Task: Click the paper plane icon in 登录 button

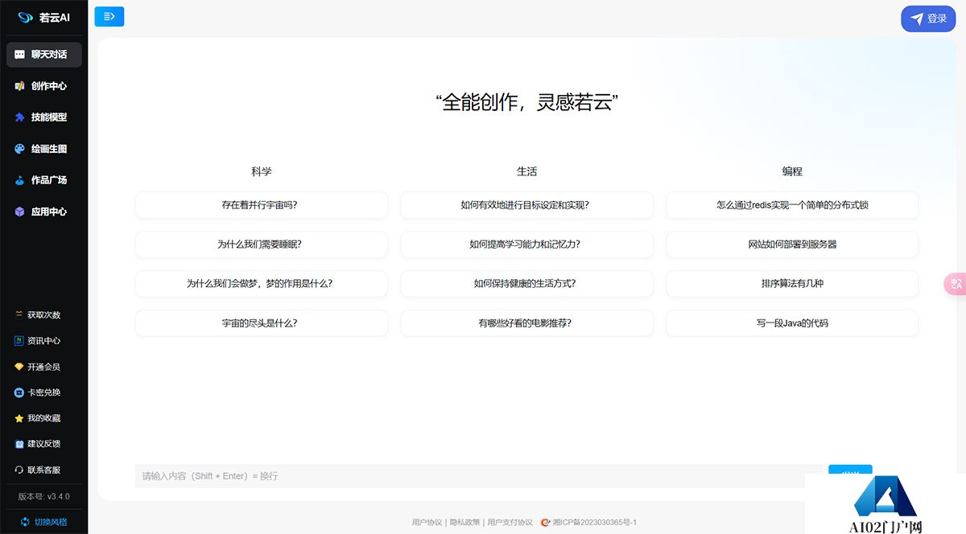Action: pyautogui.click(x=917, y=18)
